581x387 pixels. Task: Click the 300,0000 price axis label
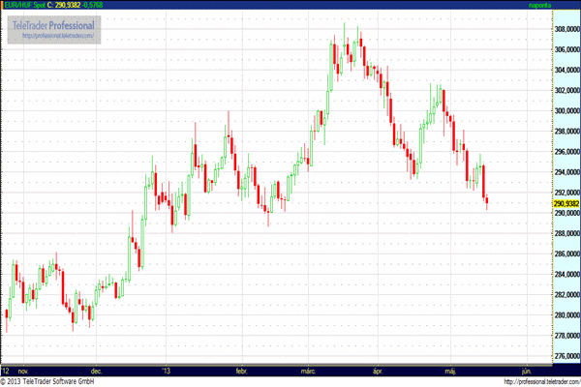[566, 110]
